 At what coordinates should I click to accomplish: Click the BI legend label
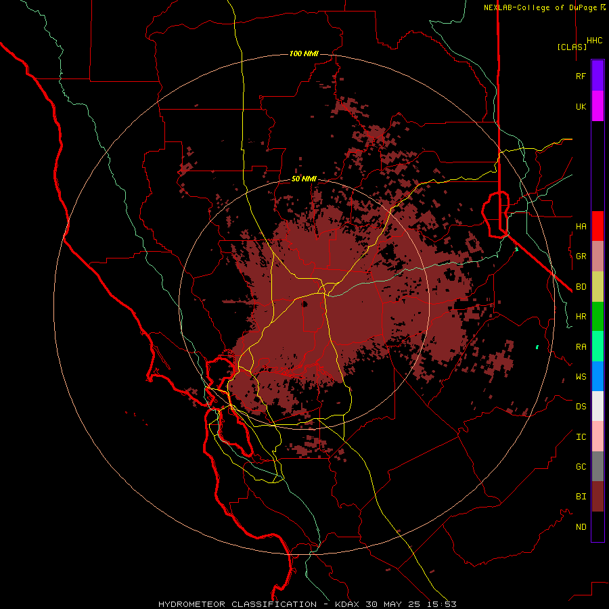coord(581,497)
